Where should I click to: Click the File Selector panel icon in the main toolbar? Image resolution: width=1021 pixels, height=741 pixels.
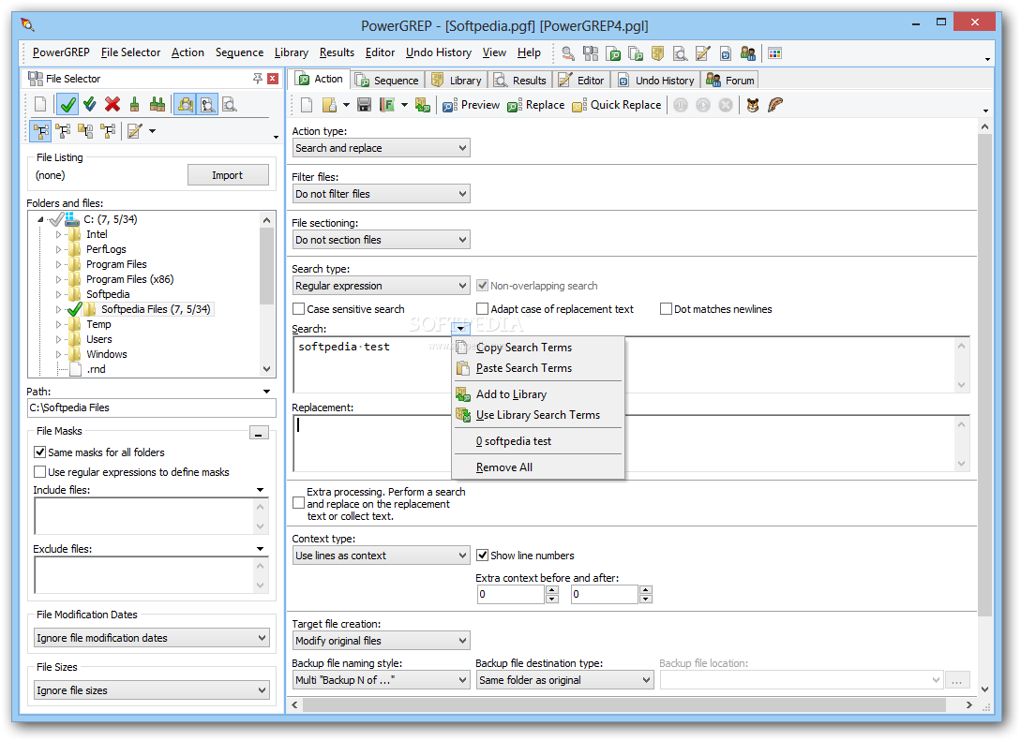tap(591, 53)
